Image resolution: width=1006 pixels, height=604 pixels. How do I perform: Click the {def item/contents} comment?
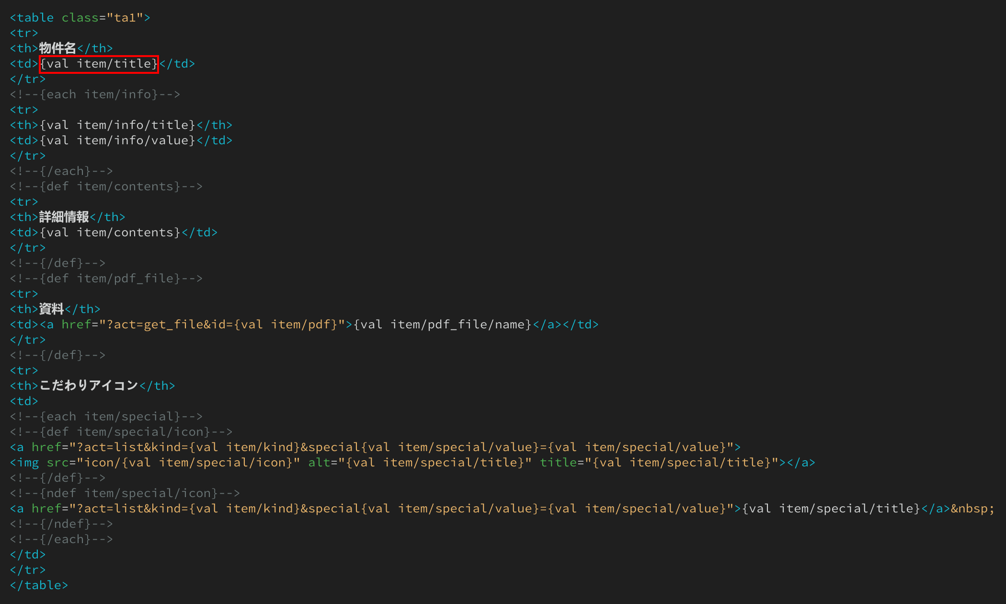coord(106,186)
